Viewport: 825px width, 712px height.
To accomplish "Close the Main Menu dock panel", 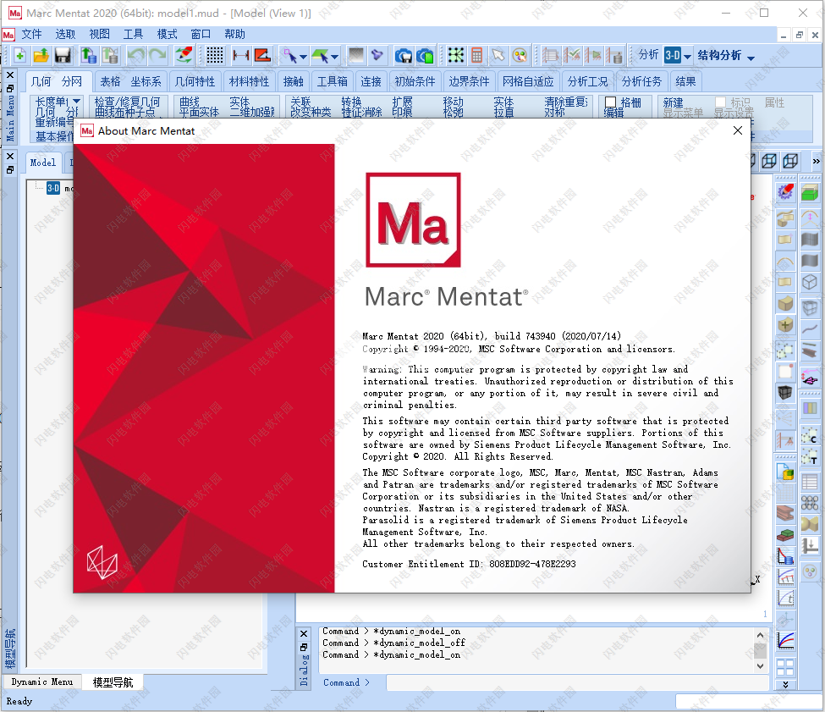I will (x=10, y=75).
